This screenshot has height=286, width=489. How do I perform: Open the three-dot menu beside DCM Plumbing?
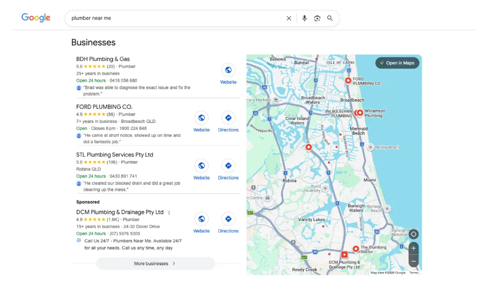[169, 213]
